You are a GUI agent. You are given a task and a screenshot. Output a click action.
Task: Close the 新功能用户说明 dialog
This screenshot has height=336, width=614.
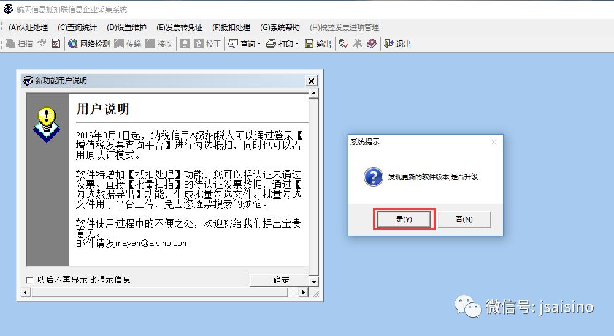click(x=312, y=81)
